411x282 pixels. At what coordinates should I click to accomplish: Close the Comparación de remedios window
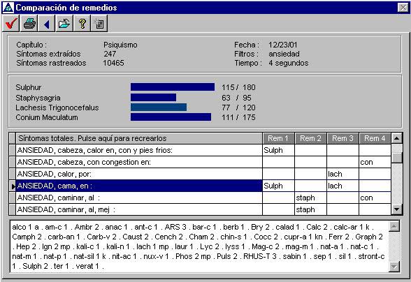[x=403, y=8]
